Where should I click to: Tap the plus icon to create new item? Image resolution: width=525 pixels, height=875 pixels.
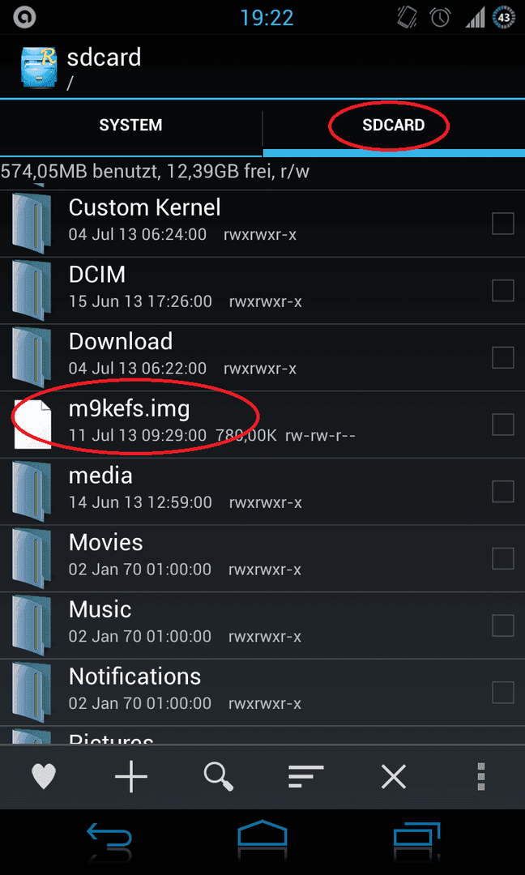pos(130,776)
